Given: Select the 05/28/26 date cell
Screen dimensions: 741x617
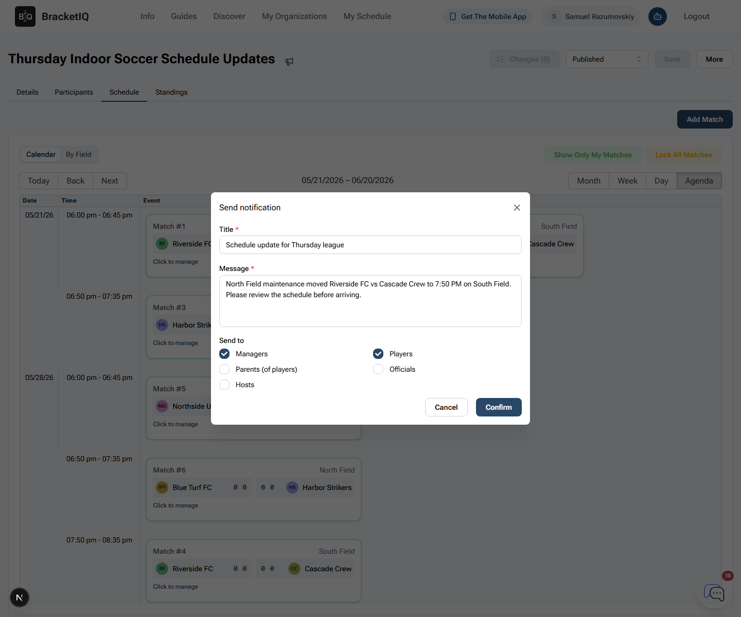Looking at the screenshot, I should (39, 377).
